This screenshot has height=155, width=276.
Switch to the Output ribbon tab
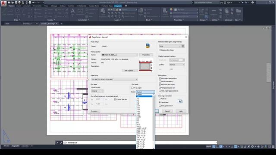(x=63, y=6)
